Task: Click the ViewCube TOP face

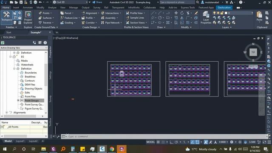Action: (253, 52)
